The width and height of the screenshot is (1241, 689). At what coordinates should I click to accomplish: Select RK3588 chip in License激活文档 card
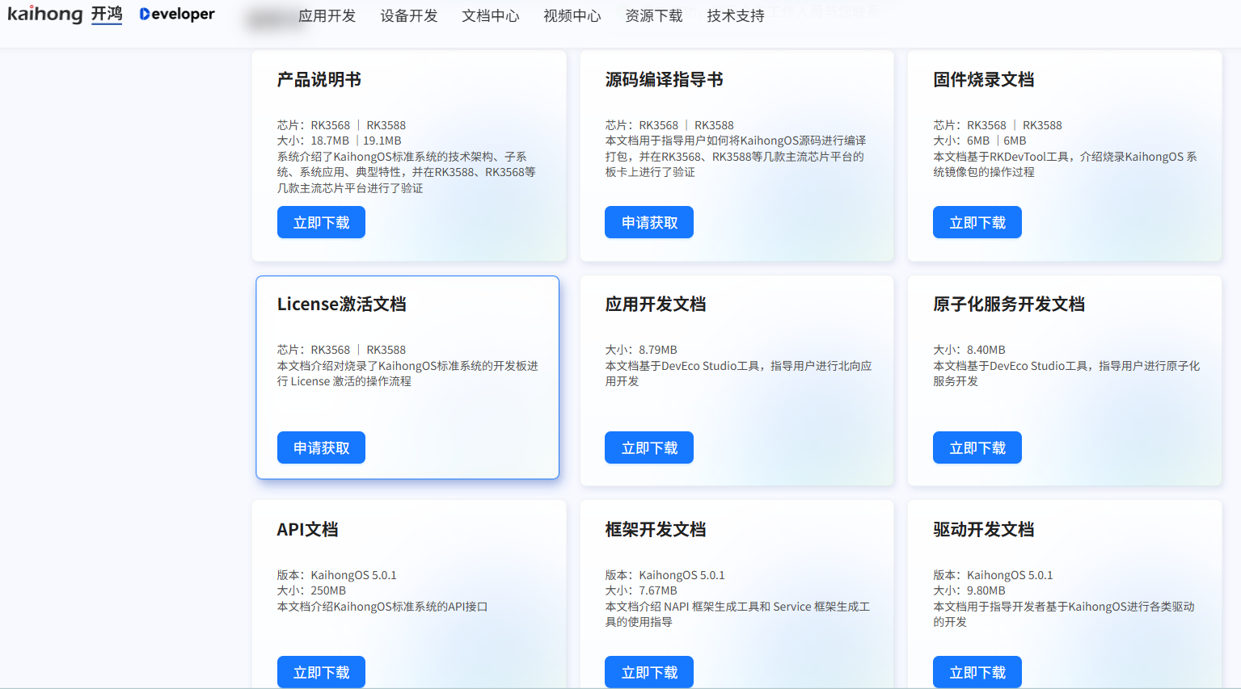tap(386, 350)
